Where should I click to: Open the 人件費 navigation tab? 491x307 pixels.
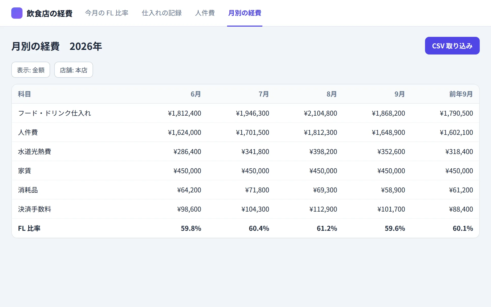[205, 13]
